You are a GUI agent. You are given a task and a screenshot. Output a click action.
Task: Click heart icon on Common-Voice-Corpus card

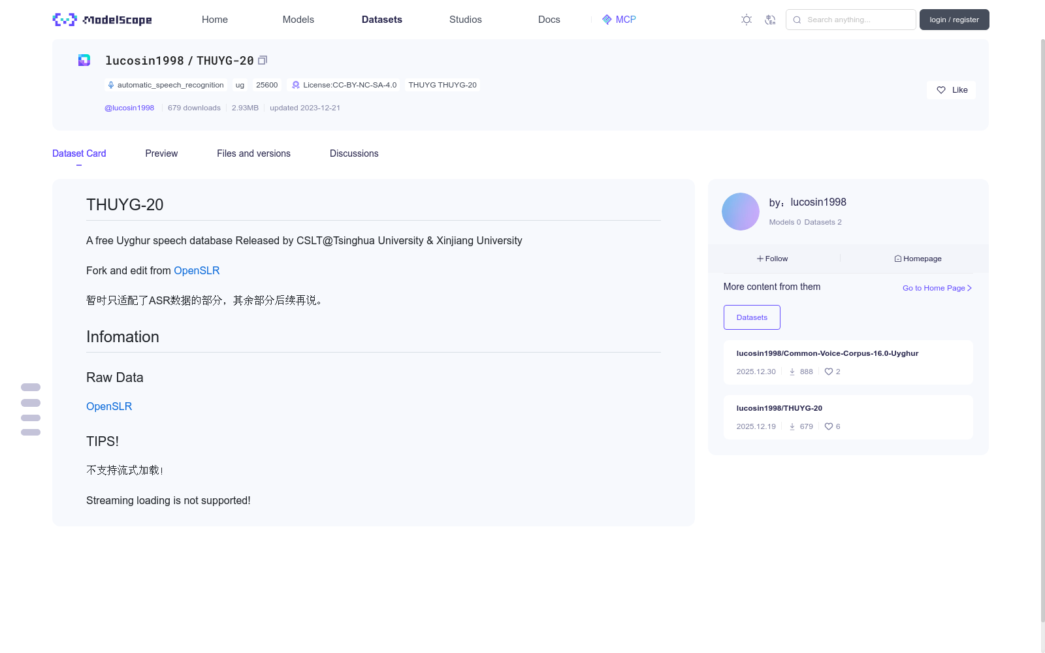tap(829, 372)
